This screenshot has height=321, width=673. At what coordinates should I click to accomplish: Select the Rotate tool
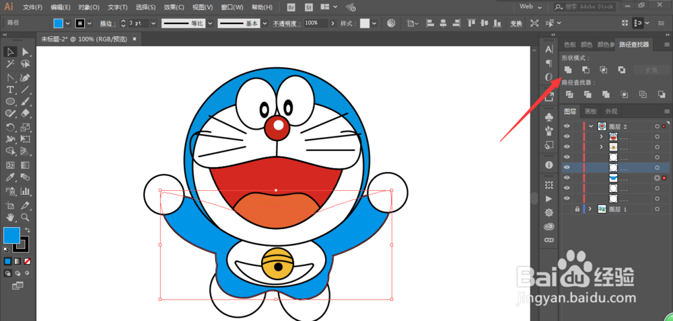click(10, 127)
